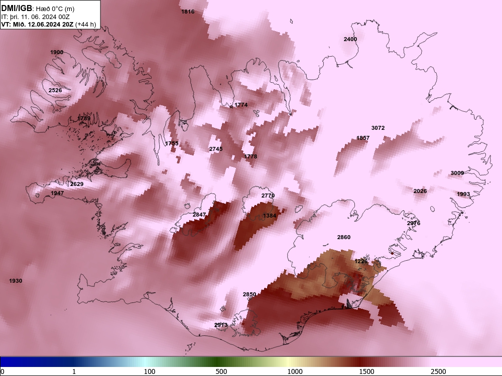The width and height of the screenshot is (502, 376).
Task: Click the 2026 label
Action: (x=420, y=191)
